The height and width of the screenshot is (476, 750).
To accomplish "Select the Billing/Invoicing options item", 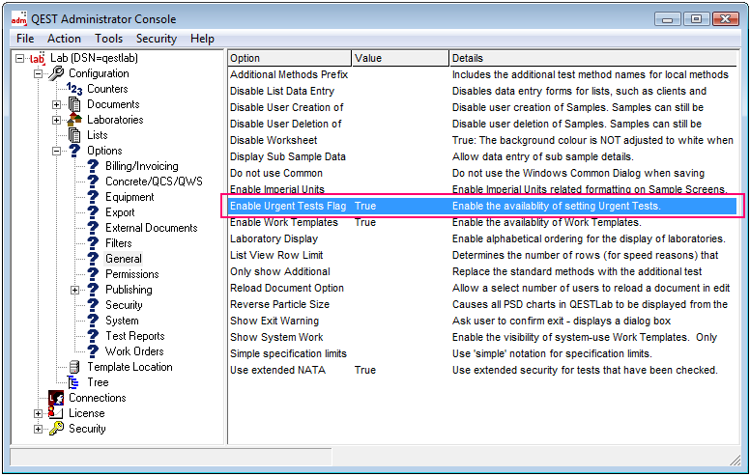I will click(141, 166).
